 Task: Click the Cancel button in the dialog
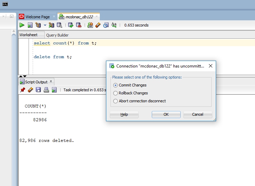(198, 114)
